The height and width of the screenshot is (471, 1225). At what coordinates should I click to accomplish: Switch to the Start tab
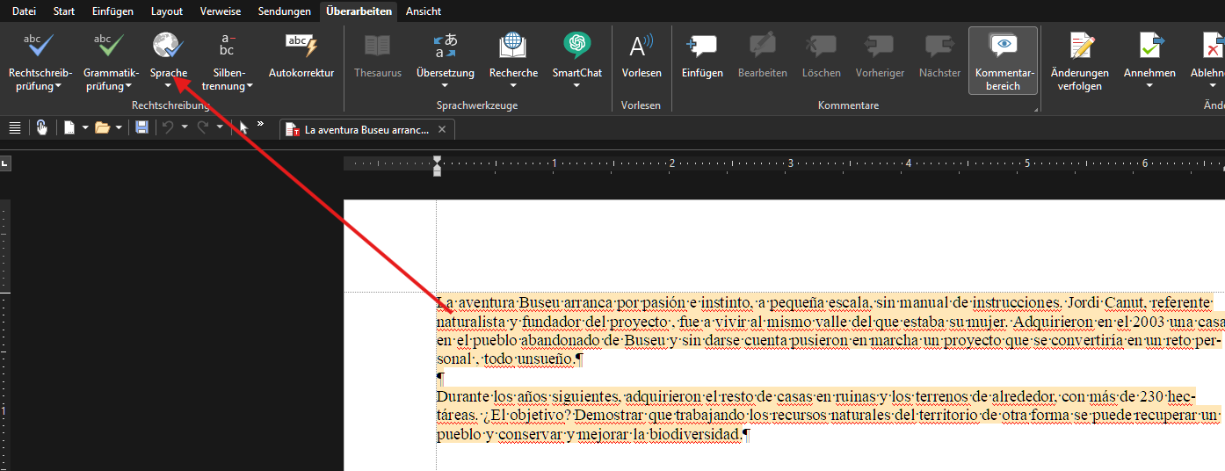click(x=64, y=11)
